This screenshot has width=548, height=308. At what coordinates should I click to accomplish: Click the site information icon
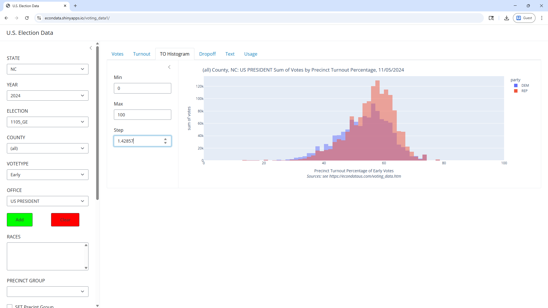39,18
